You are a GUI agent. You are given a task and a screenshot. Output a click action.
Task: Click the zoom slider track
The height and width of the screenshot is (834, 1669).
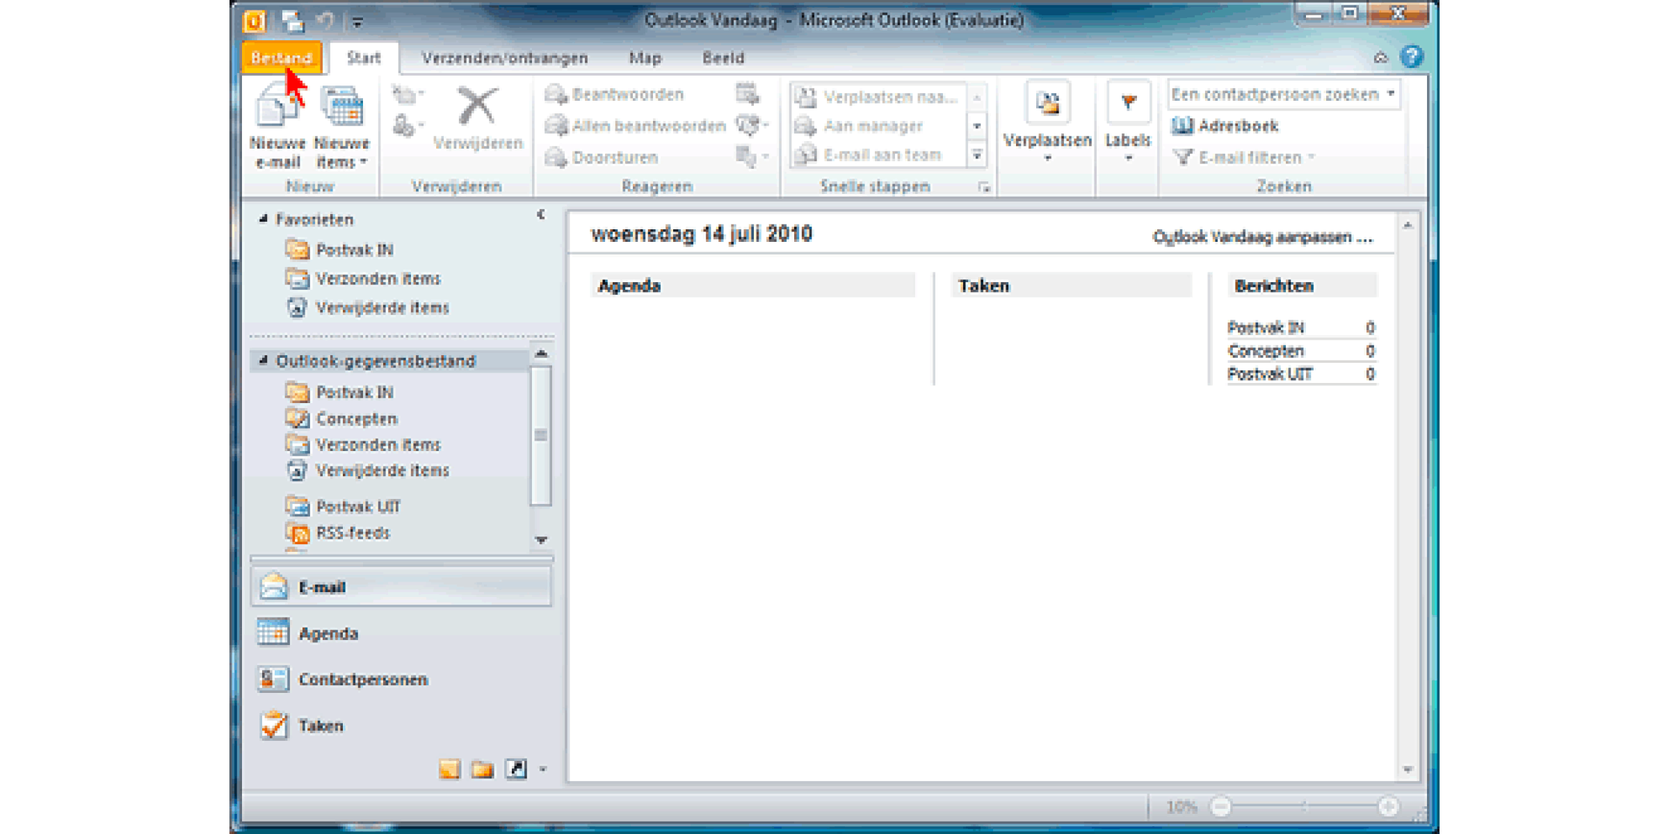point(1305,806)
